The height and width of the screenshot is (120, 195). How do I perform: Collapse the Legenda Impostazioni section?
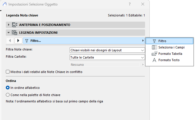pyautogui.click(x=9, y=33)
